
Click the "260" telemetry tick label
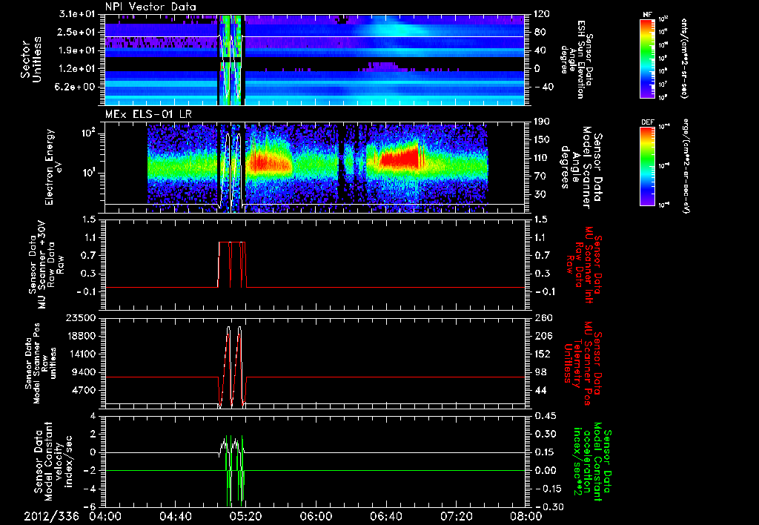tap(544, 317)
